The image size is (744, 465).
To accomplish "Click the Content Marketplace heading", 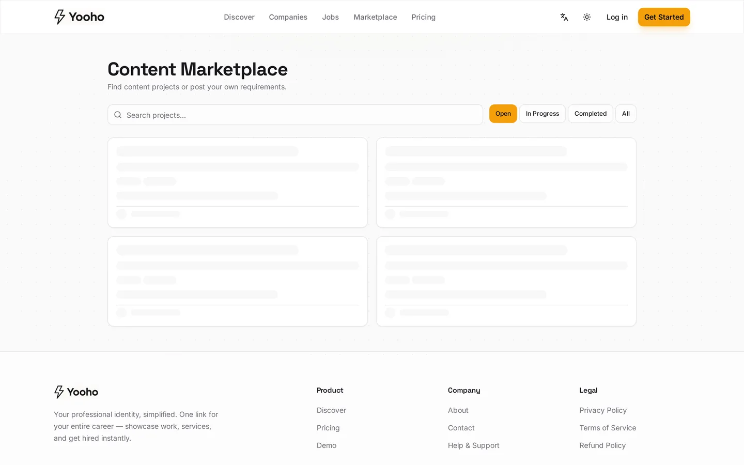I will (x=197, y=69).
